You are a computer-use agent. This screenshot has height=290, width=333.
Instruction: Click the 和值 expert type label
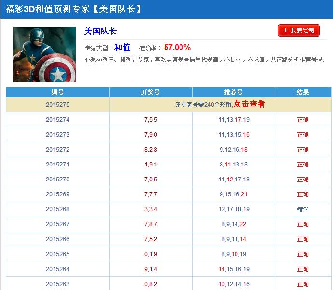[122, 47]
